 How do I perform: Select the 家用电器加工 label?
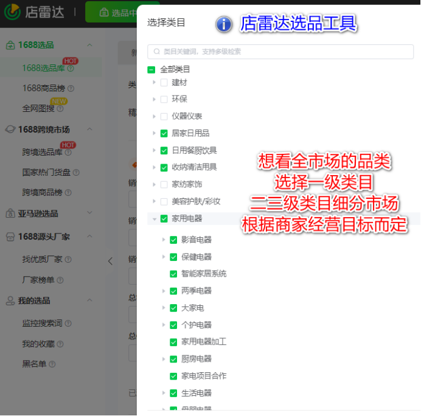[x=204, y=342]
